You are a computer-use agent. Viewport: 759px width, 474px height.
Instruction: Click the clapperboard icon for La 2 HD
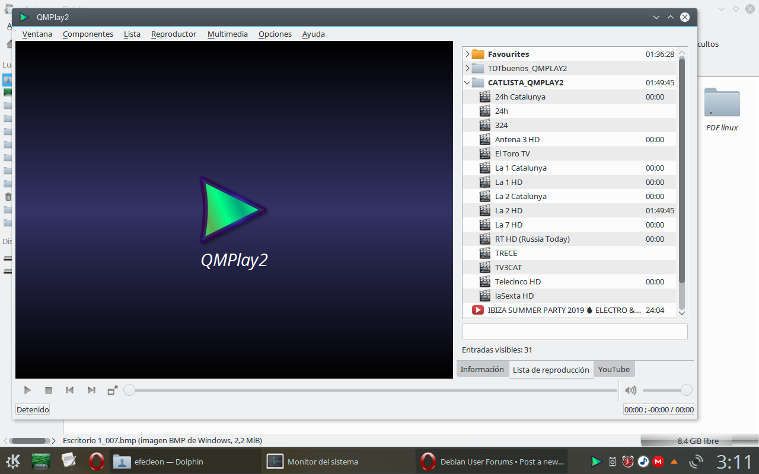click(485, 210)
